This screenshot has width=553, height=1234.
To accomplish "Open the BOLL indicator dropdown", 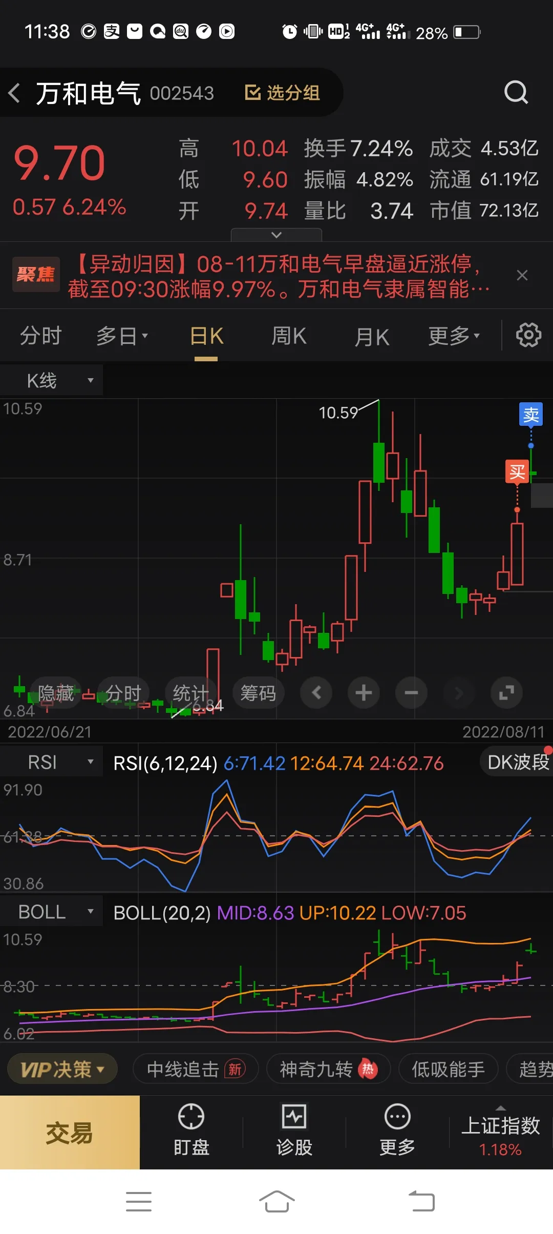I will click(51, 912).
